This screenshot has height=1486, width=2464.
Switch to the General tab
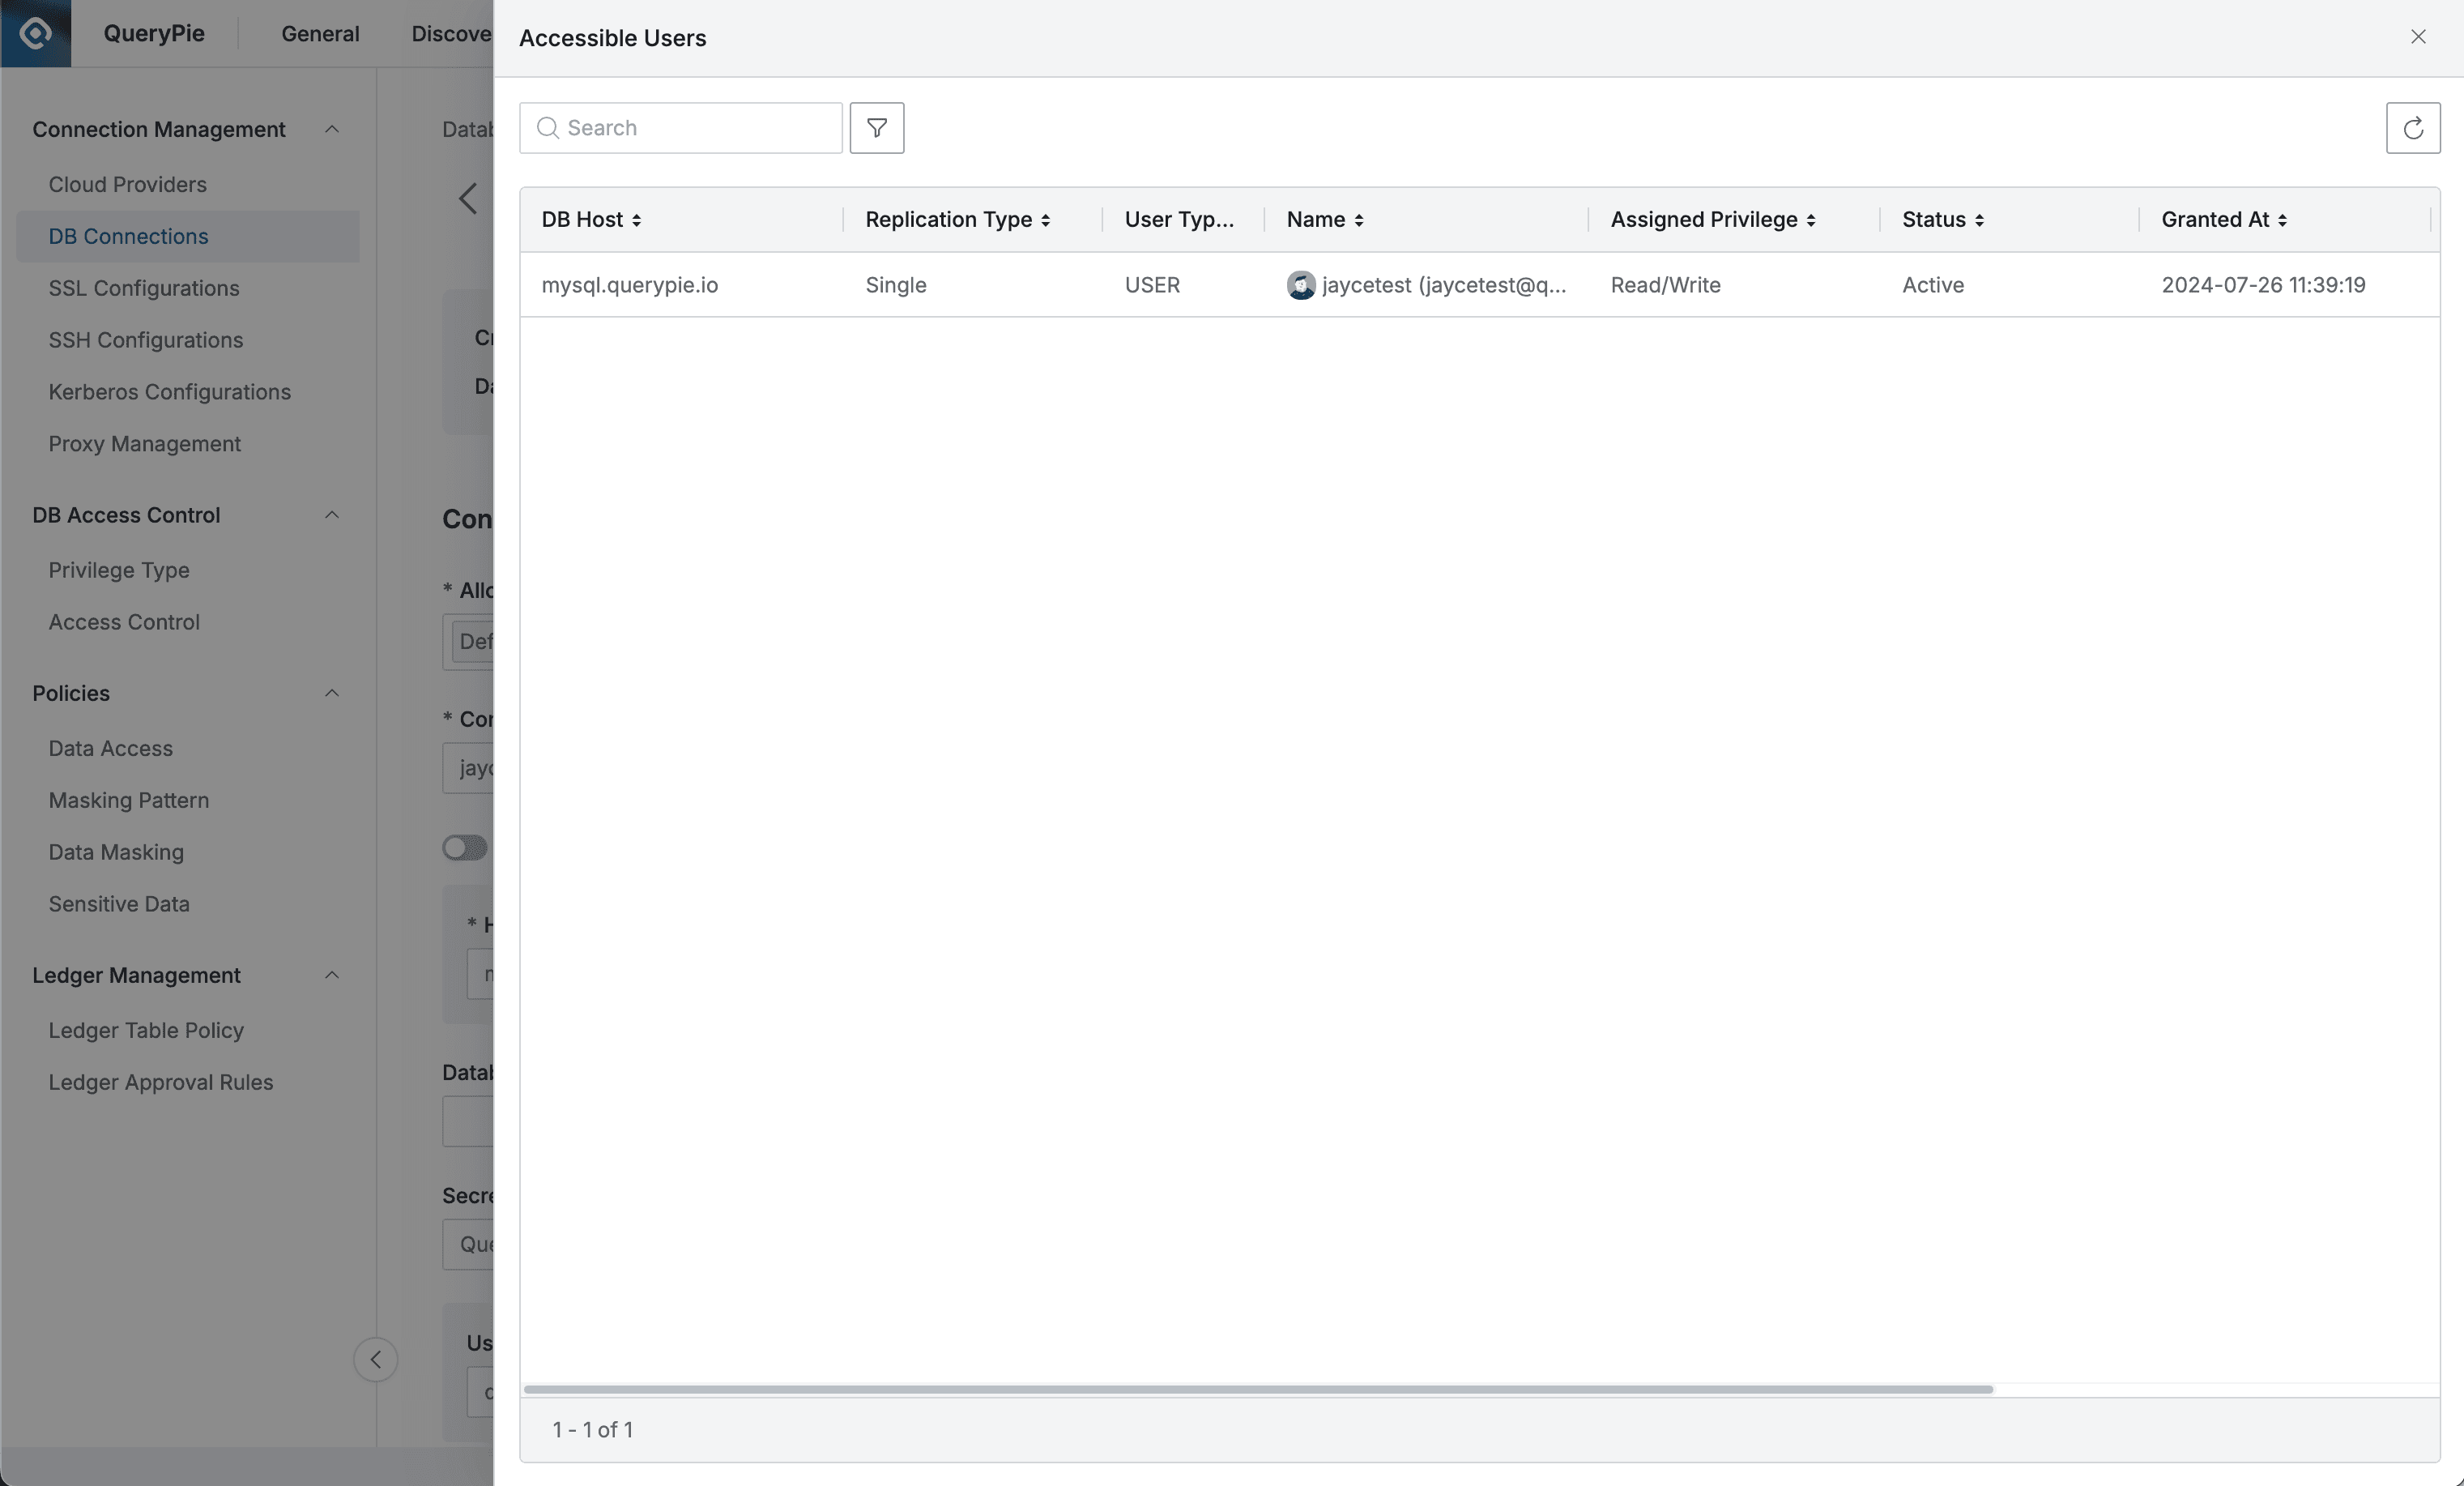[319, 33]
